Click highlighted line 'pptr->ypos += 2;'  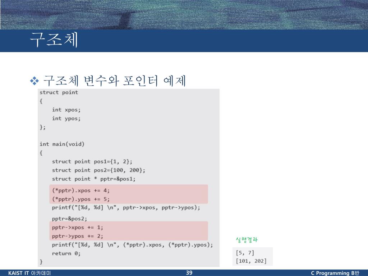(78, 236)
